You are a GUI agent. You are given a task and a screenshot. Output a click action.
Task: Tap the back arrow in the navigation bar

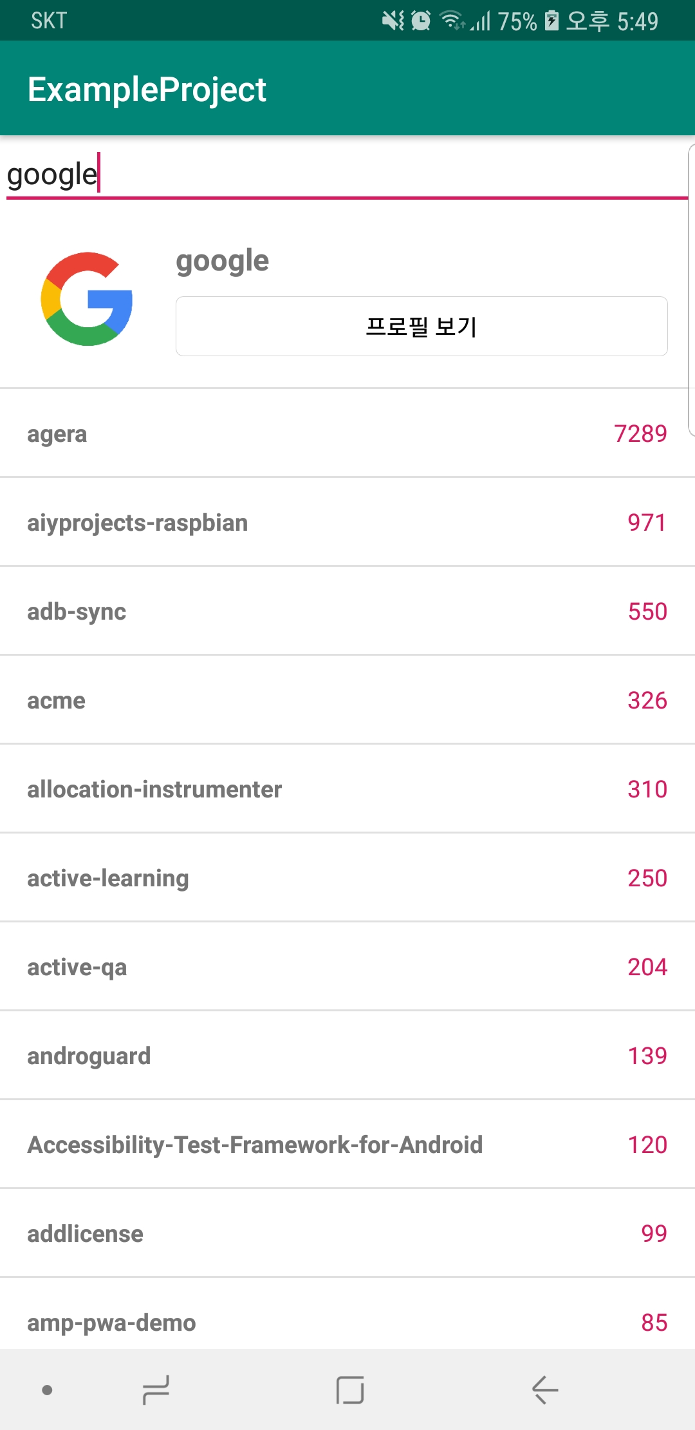(x=542, y=1389)
